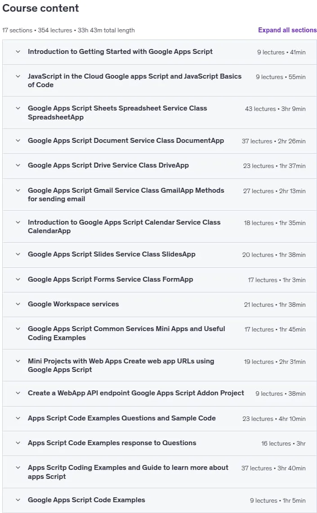Click '9 lectures • 38min' text

(x=281, y=394)
